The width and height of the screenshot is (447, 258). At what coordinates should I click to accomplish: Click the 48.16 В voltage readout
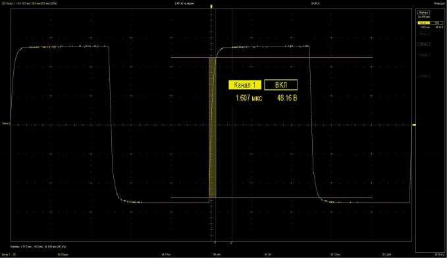tap(287, 98)
